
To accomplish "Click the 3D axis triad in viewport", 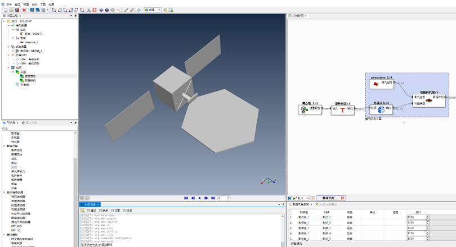I will click(x=268, y=181).
